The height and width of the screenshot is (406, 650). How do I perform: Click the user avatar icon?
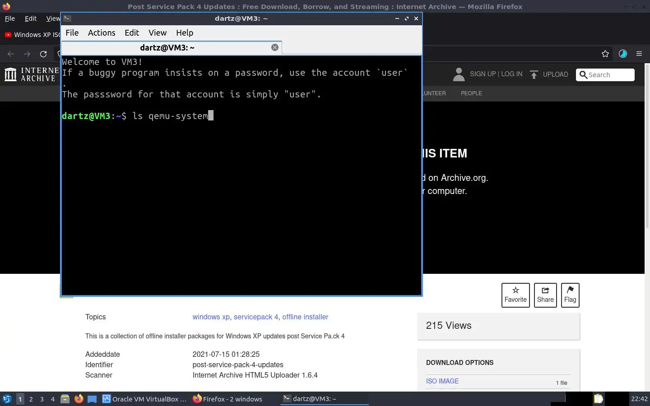point(459,74)
